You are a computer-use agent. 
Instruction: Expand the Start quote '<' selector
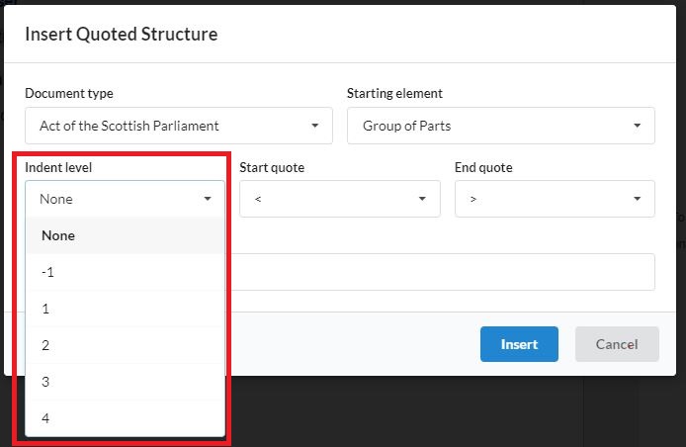(x=338, y=199)
